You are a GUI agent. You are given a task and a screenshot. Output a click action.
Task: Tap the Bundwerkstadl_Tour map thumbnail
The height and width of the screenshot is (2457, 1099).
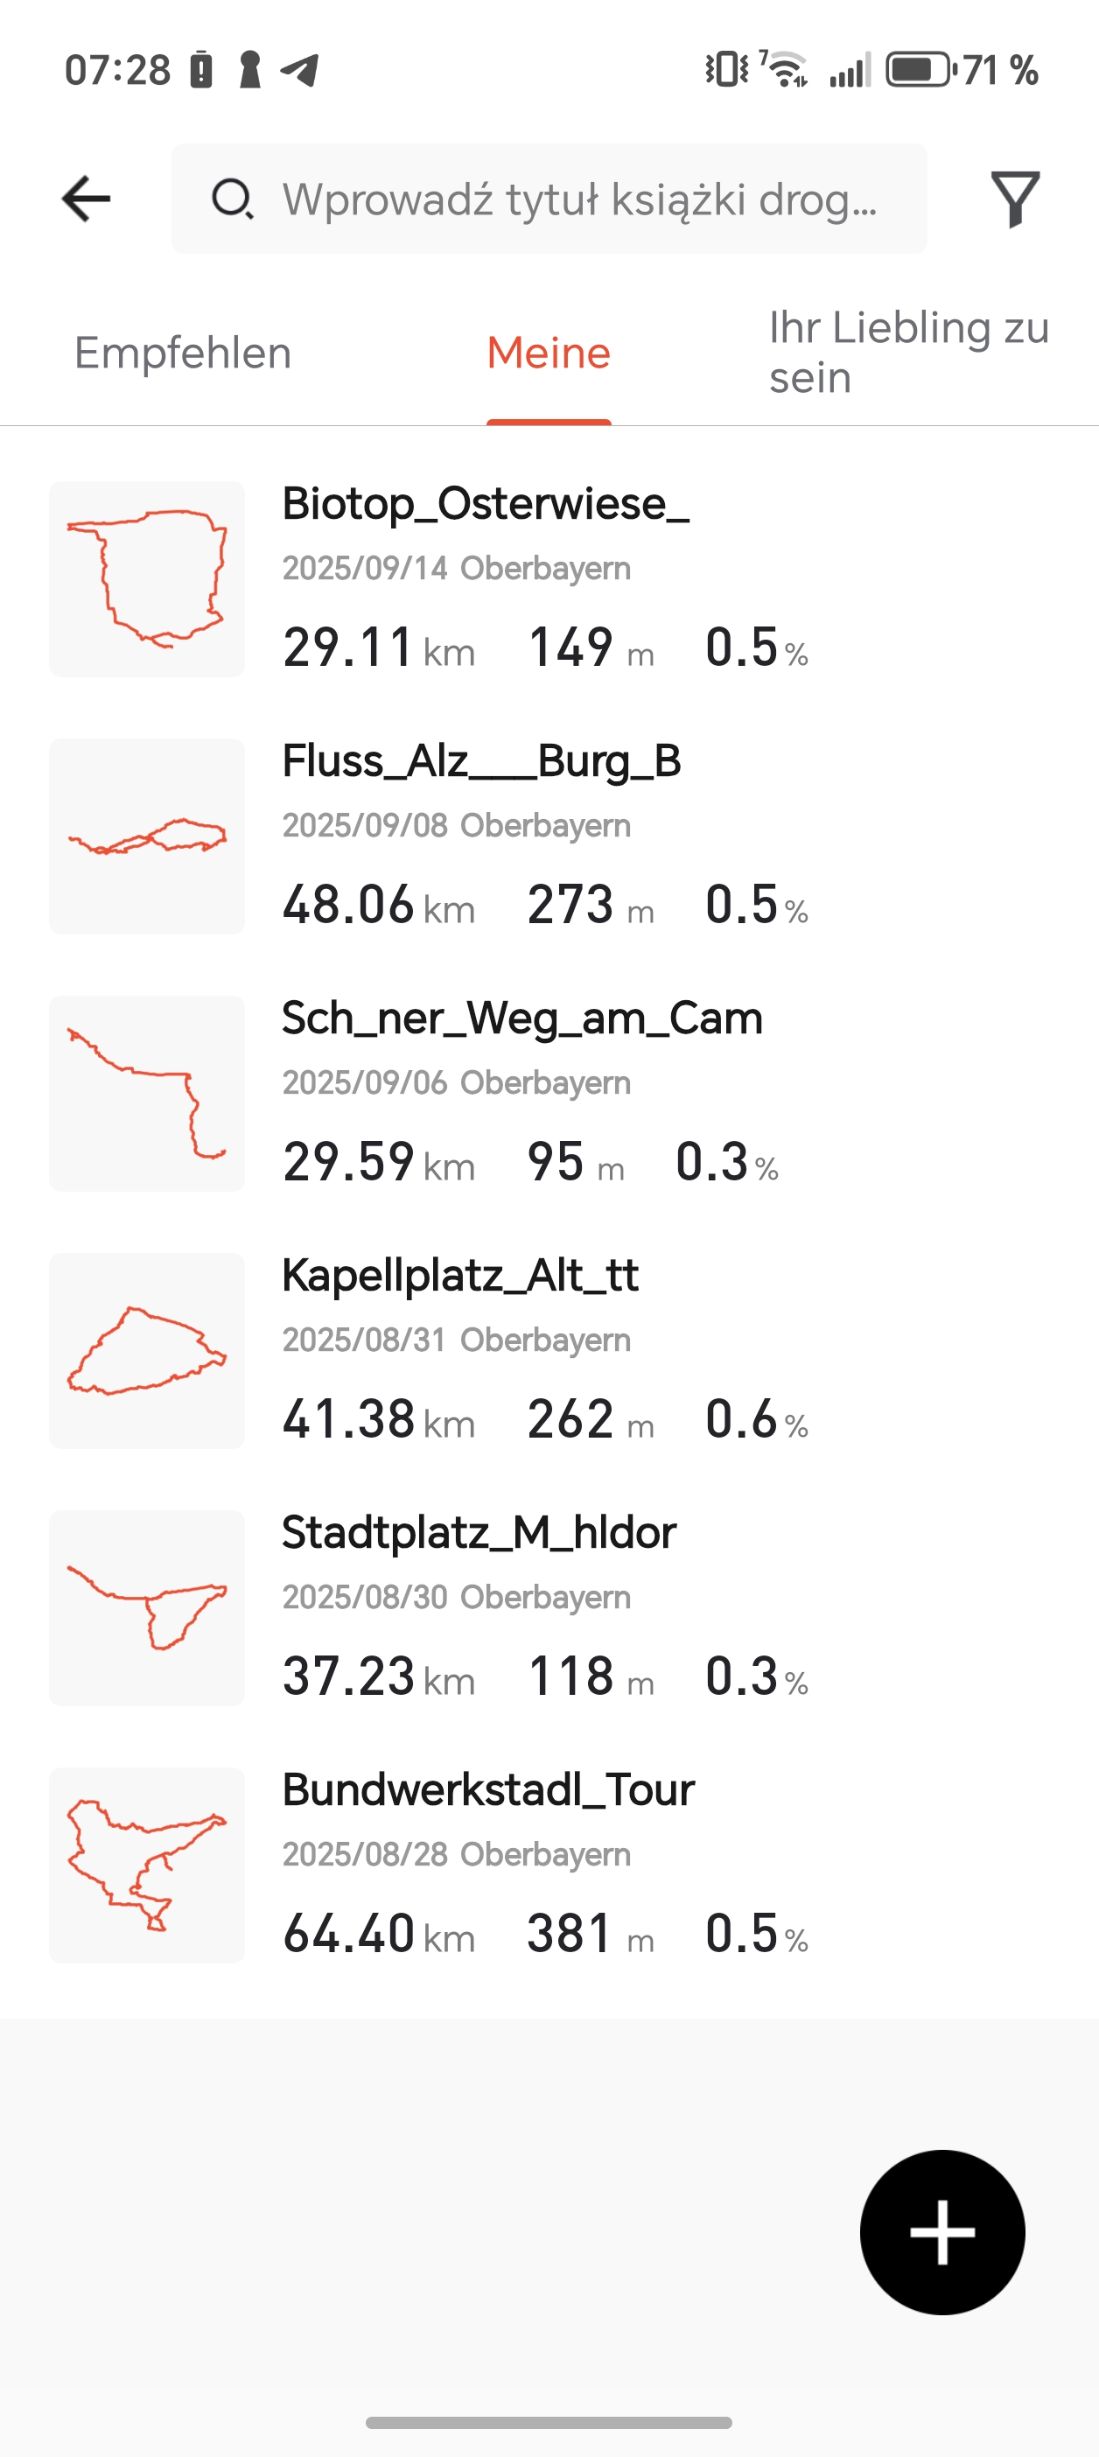click(x=147, y=1865)
